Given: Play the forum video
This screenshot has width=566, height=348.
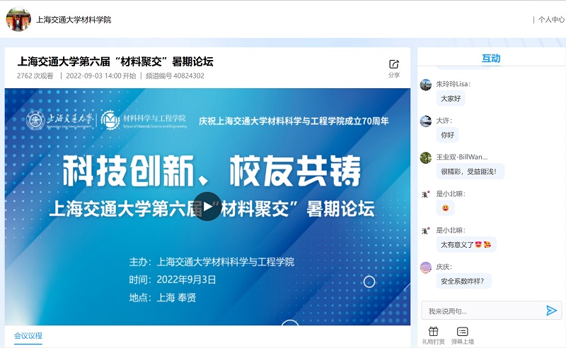Looking at the screenshot, I should tap(207, 206).
